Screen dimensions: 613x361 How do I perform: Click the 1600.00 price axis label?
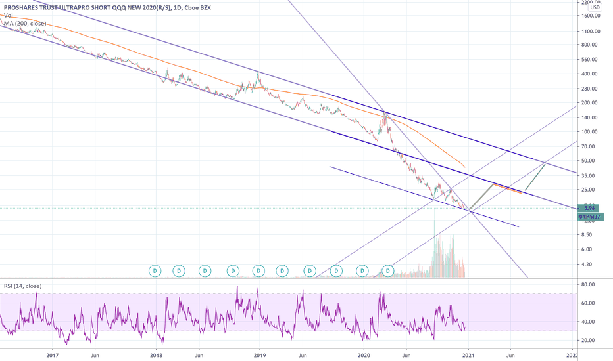(591, 16)
